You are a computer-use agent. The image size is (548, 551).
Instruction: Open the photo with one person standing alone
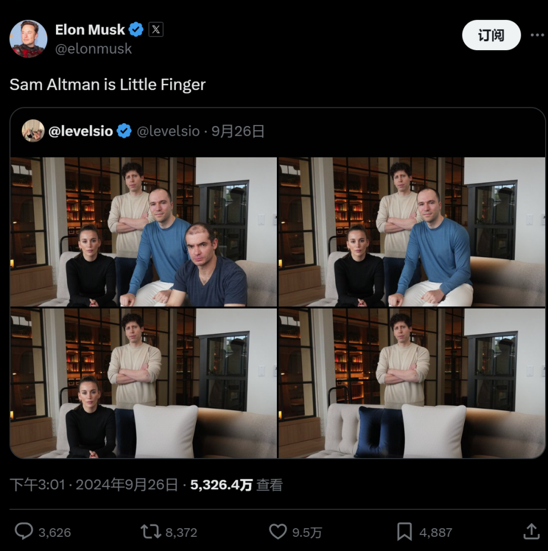[x=412, y=383]
